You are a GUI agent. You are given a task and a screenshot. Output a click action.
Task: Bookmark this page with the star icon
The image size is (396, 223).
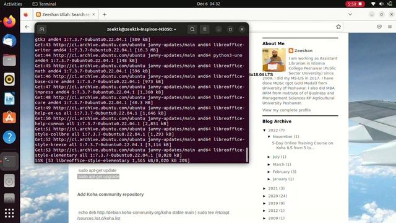coord(338,27)
